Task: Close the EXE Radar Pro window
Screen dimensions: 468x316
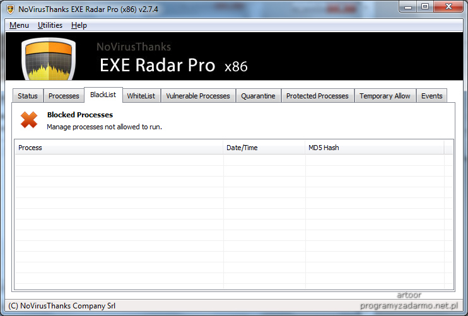Action: [448, 7]
